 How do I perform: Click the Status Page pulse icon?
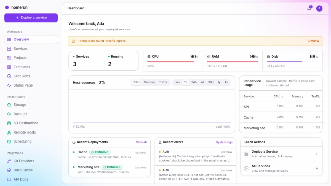coord(9,85)
